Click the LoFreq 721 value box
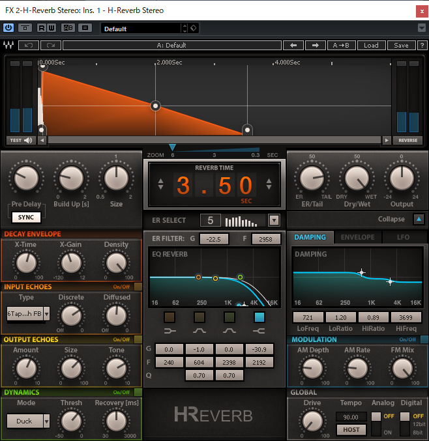 308,317
